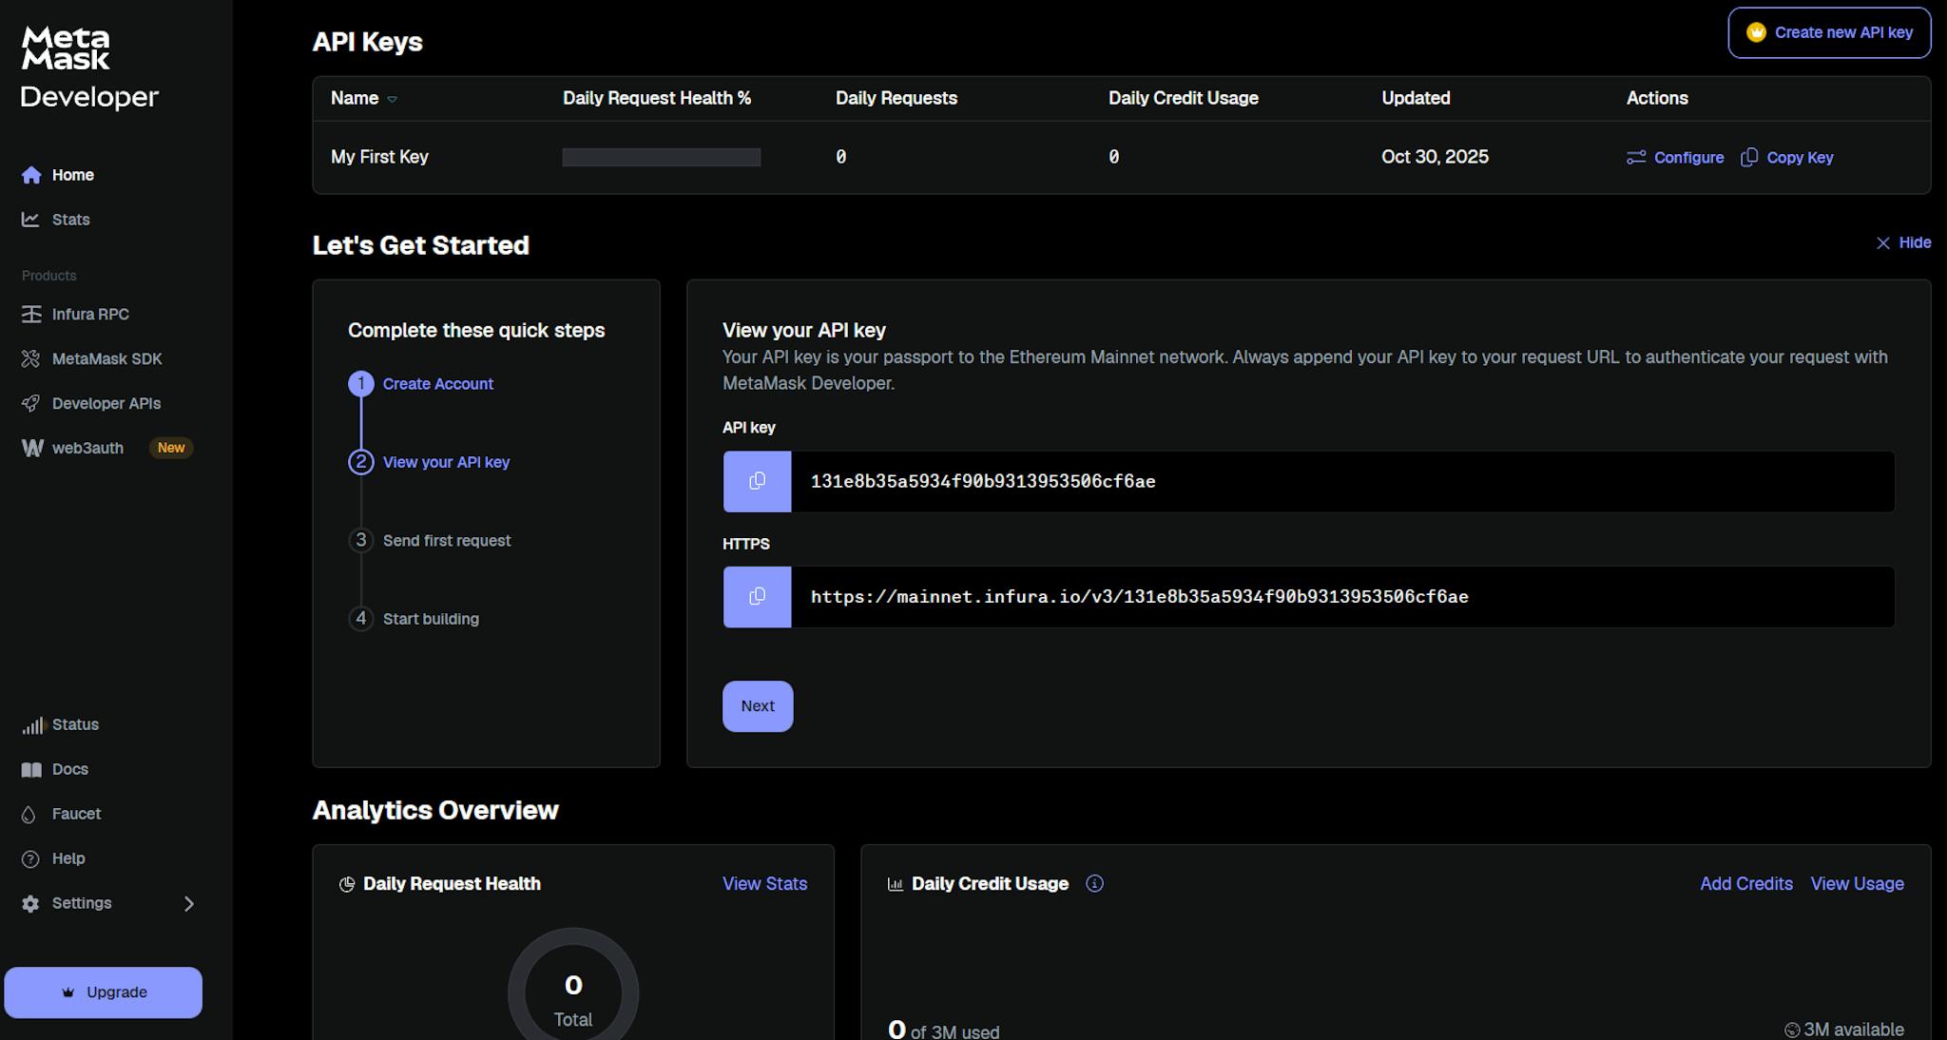Click the Next button in quick steps
The image size is (1947, 1040).
click(757, 705)
